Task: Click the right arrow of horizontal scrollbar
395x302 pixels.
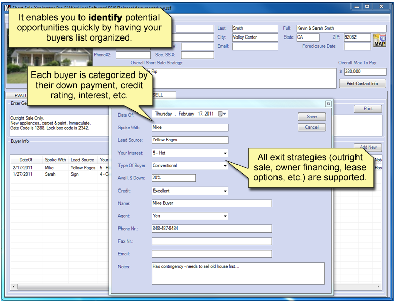Action: click(378, 287)
